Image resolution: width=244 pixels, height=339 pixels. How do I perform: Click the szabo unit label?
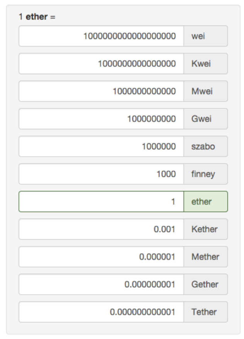tap(205, 147)
